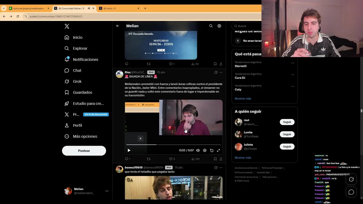Like the matchday post with 1 like

point(172,64)
